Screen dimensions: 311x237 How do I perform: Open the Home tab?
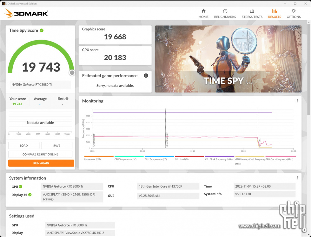point(203,14)
